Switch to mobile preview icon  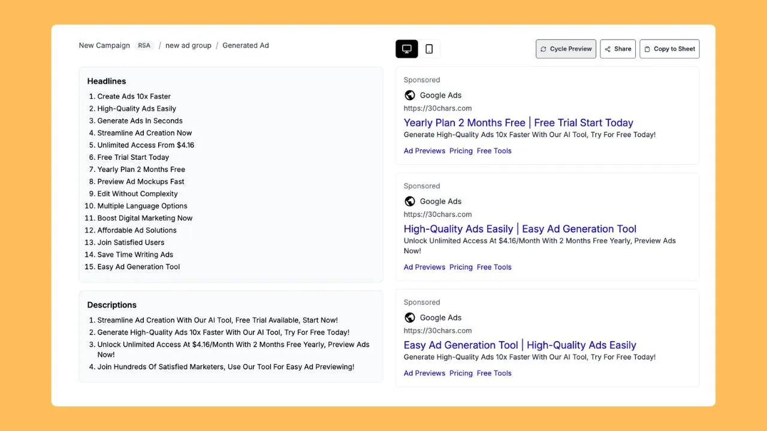[429, 49]
